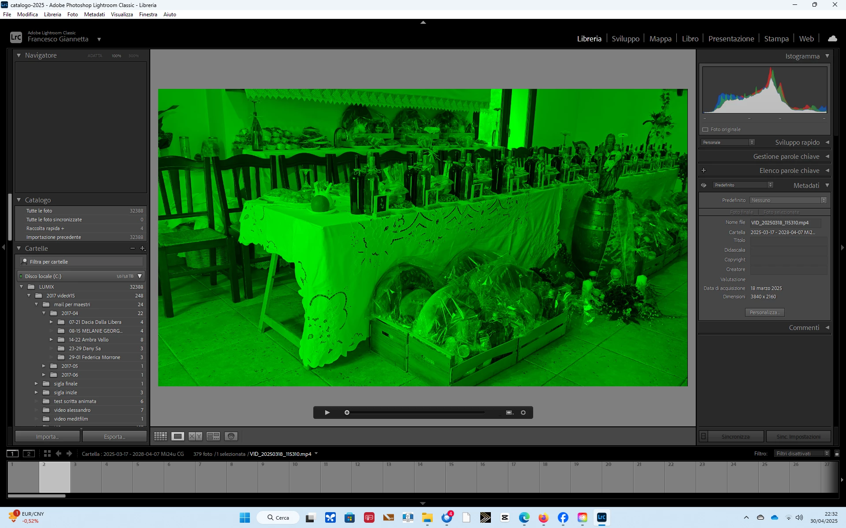
Task: Toggle the metadata eye visibility icon
Action: [x=704, y=185]
